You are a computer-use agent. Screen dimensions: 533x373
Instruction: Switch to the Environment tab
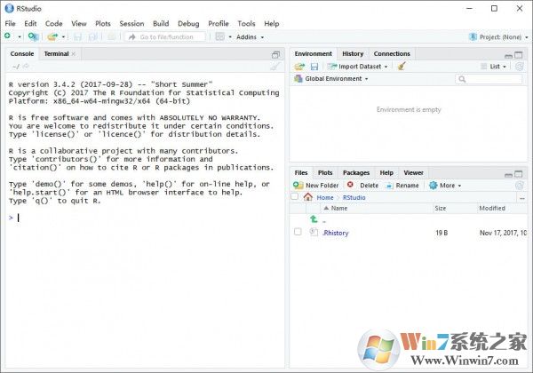click(x=313, y=53)
